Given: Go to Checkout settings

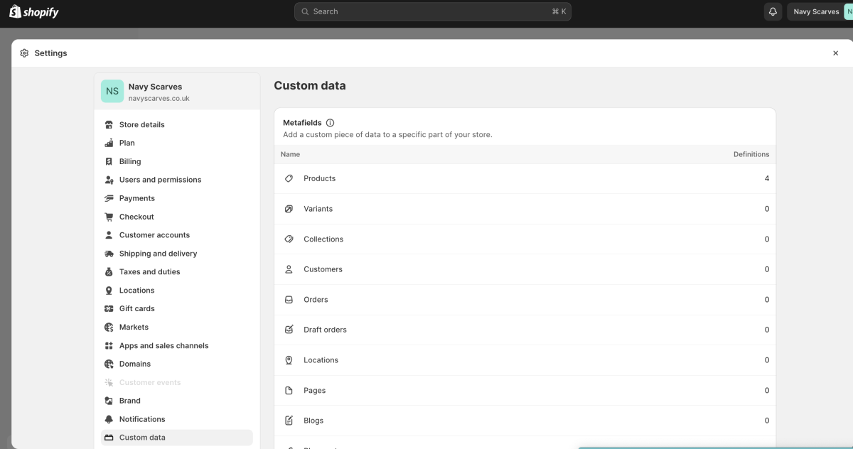Looking at the screenshot, I should point(136,217).
